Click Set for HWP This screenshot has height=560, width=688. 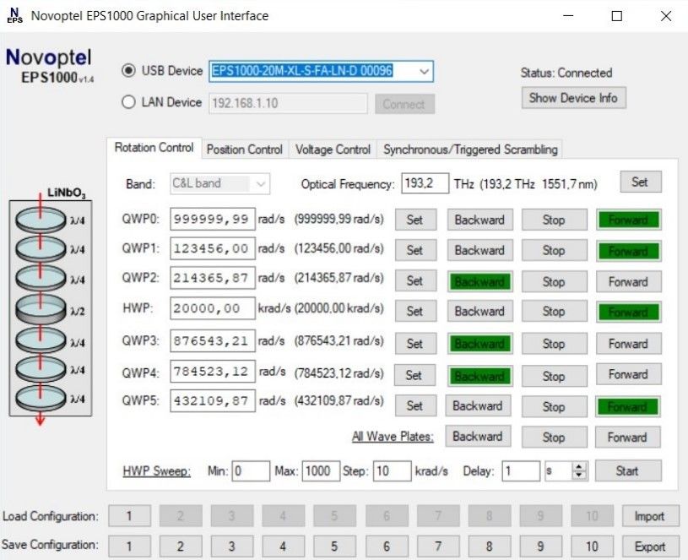tap(415, 311)
